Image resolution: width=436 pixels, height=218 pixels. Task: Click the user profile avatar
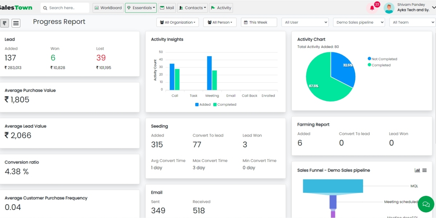389,8
